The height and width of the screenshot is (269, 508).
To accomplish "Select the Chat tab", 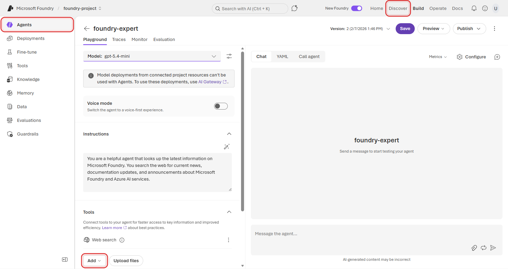I will [x=262, y=57].
